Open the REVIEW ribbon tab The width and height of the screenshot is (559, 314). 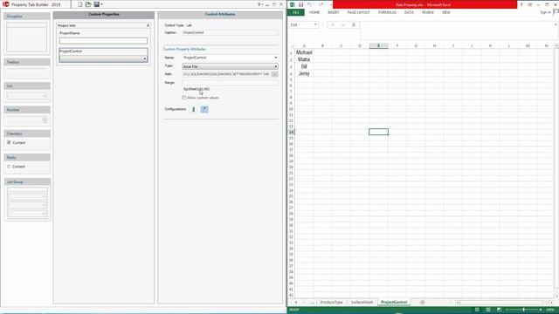pyautogui.click(x=428, y=12)
